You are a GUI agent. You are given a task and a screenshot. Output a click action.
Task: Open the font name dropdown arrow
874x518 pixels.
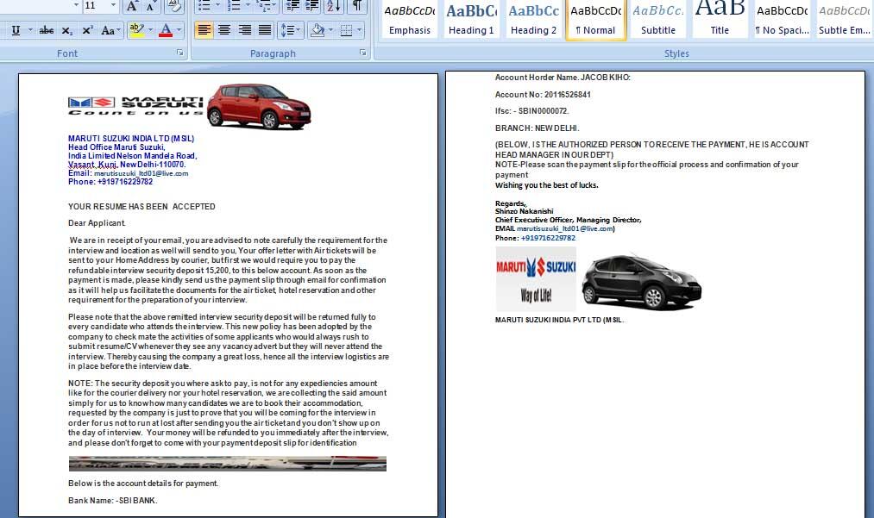coord(76,5)
